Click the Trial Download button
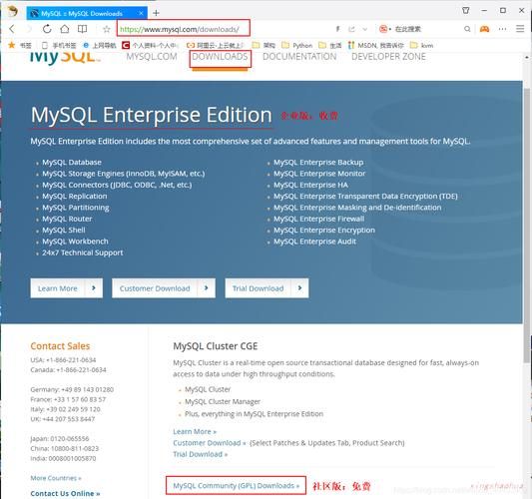The width and height of the screenshot is (532, 499). pyautogui.click(x=266, y=288)
